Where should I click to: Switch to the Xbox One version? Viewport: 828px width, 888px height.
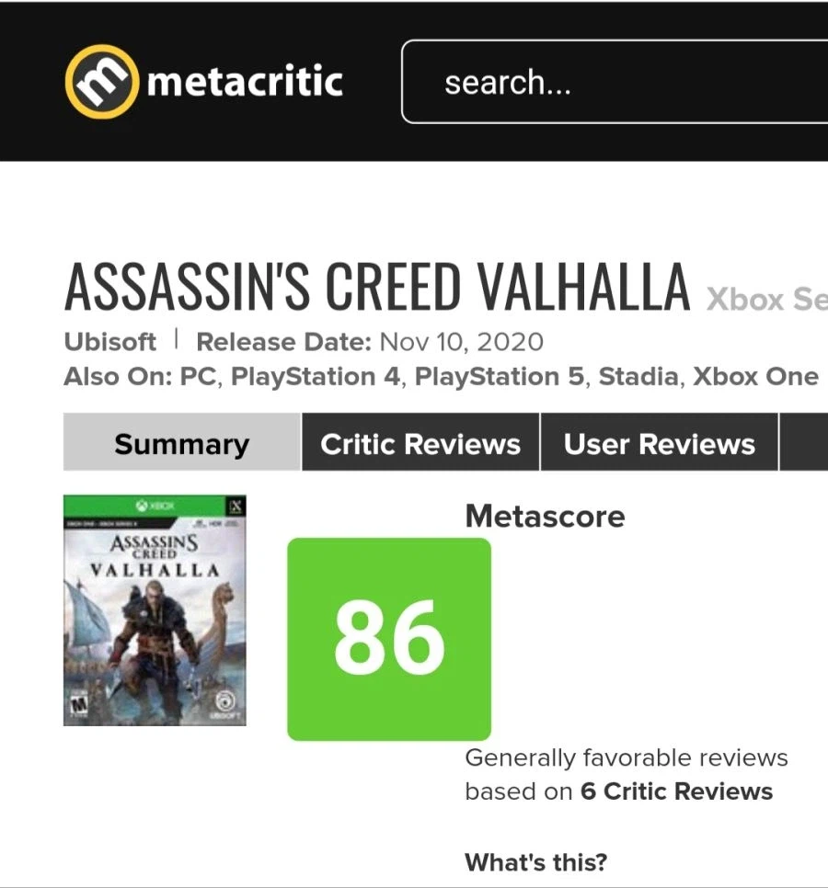pyautogui.click(x=754, y=377)
